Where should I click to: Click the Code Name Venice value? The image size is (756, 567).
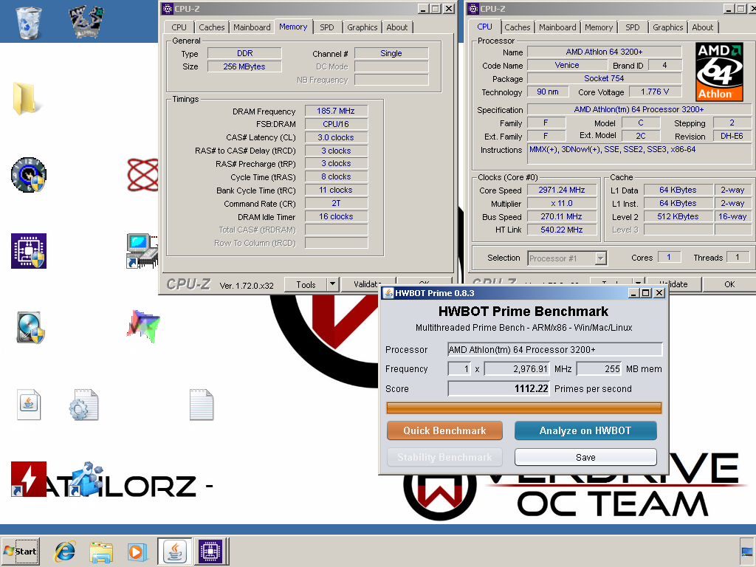pyautogui.click(x=567, y=65)
